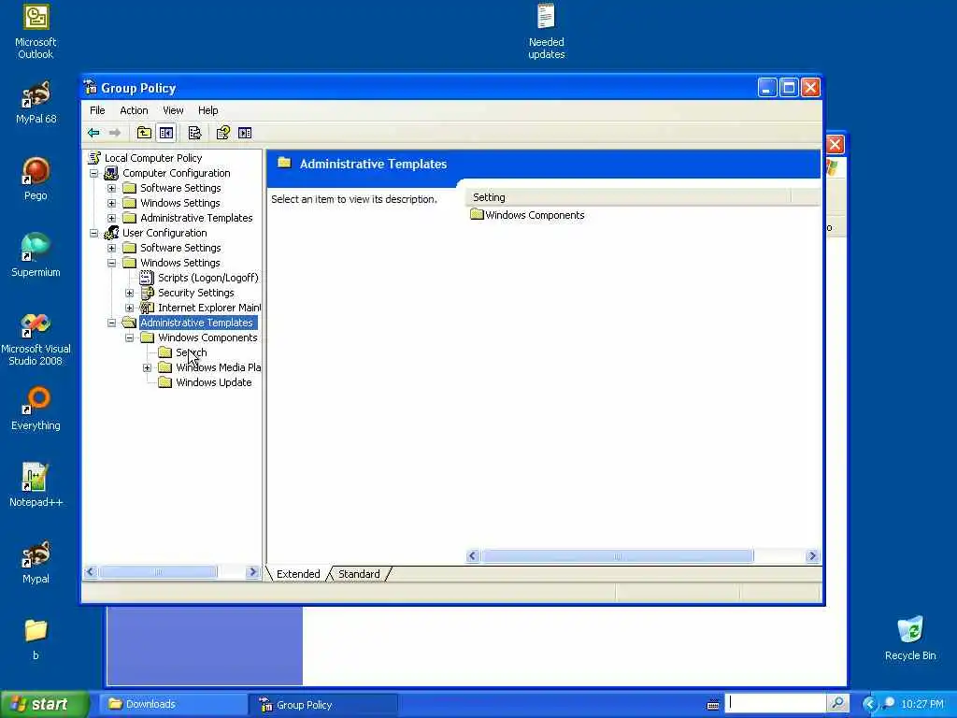Click the Export List toolbar icon
This screenshot has height=718, width=957.
point(194,133)
